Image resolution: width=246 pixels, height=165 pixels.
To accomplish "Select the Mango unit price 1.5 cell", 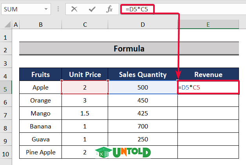I will click(x=85, y=114).
